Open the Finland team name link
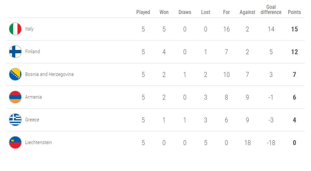The height and width of the screenshot is (171, 311). click(32, 52)
